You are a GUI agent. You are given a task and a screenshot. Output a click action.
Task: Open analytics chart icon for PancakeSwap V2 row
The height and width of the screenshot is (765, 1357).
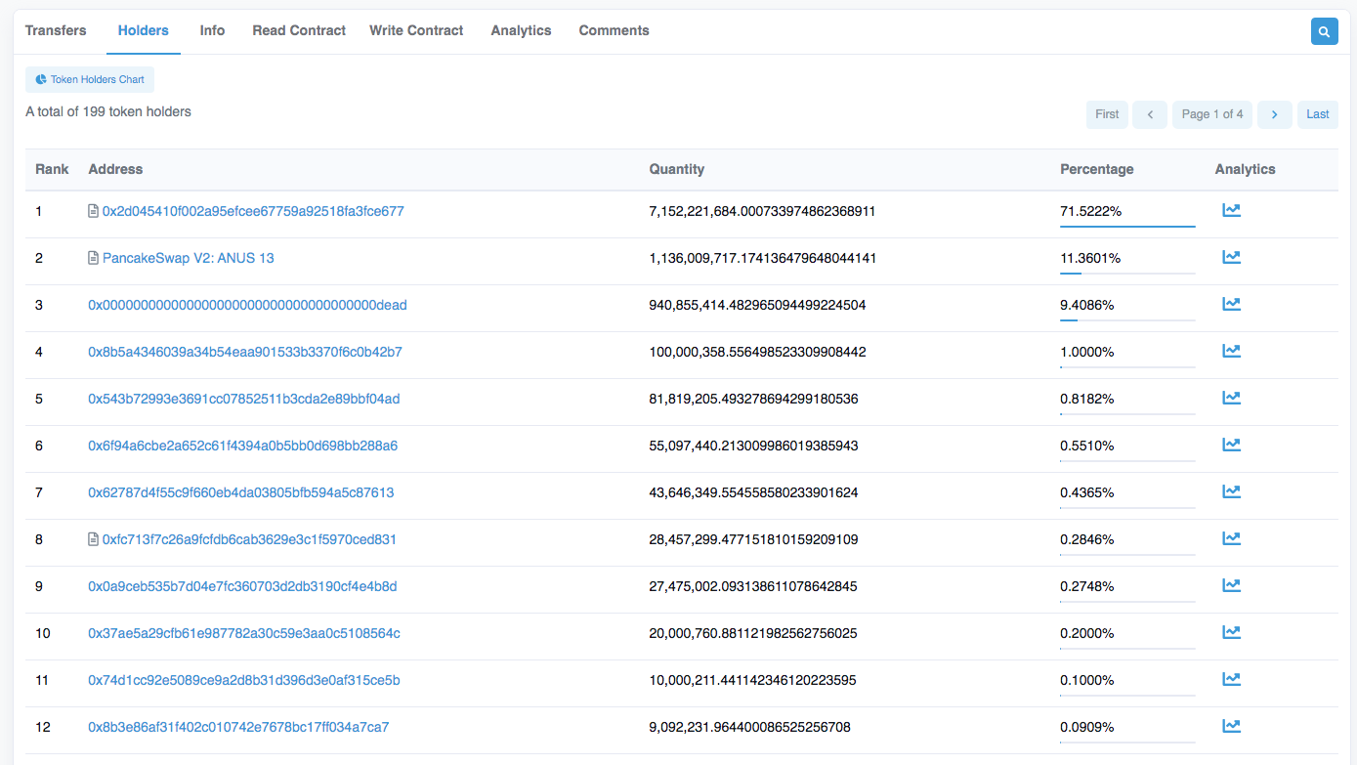pos(1231,257)
